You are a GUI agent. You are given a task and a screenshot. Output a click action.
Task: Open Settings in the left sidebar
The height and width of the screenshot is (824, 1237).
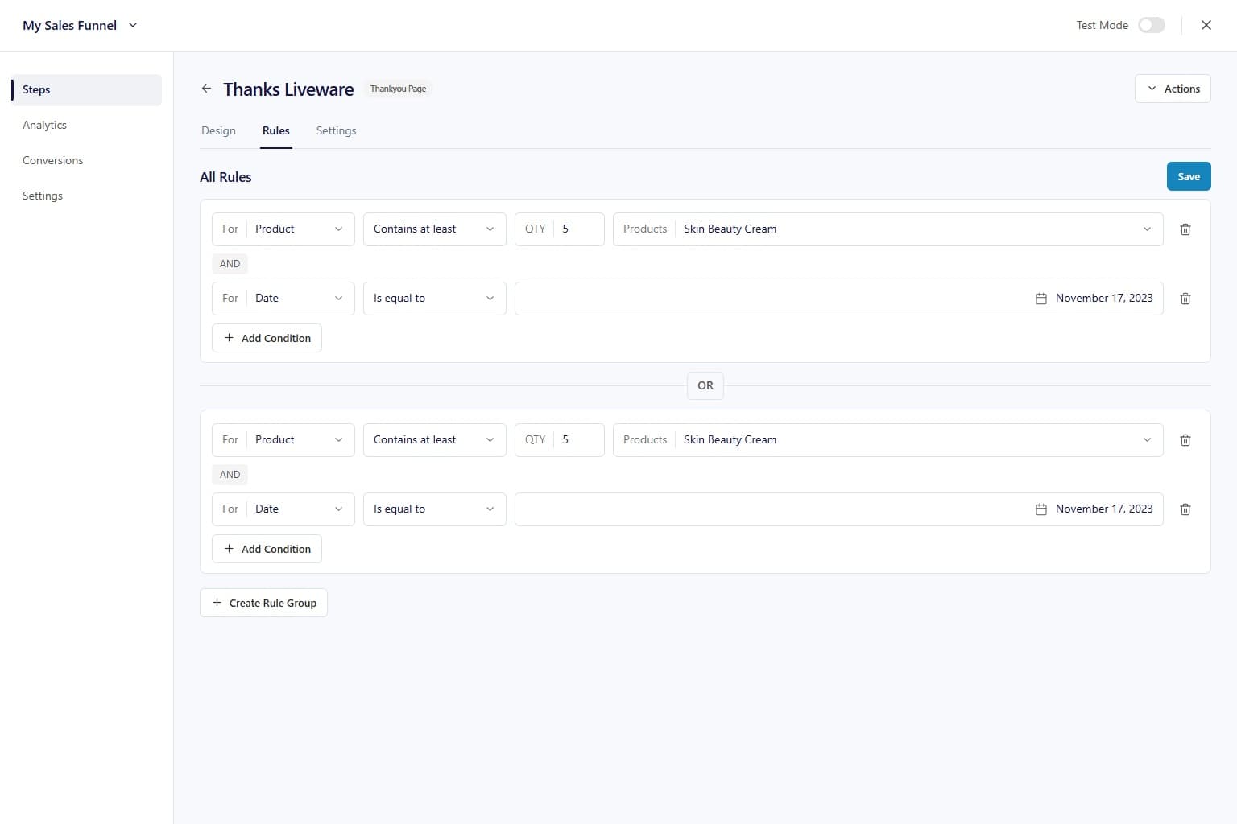coord(43,196)
